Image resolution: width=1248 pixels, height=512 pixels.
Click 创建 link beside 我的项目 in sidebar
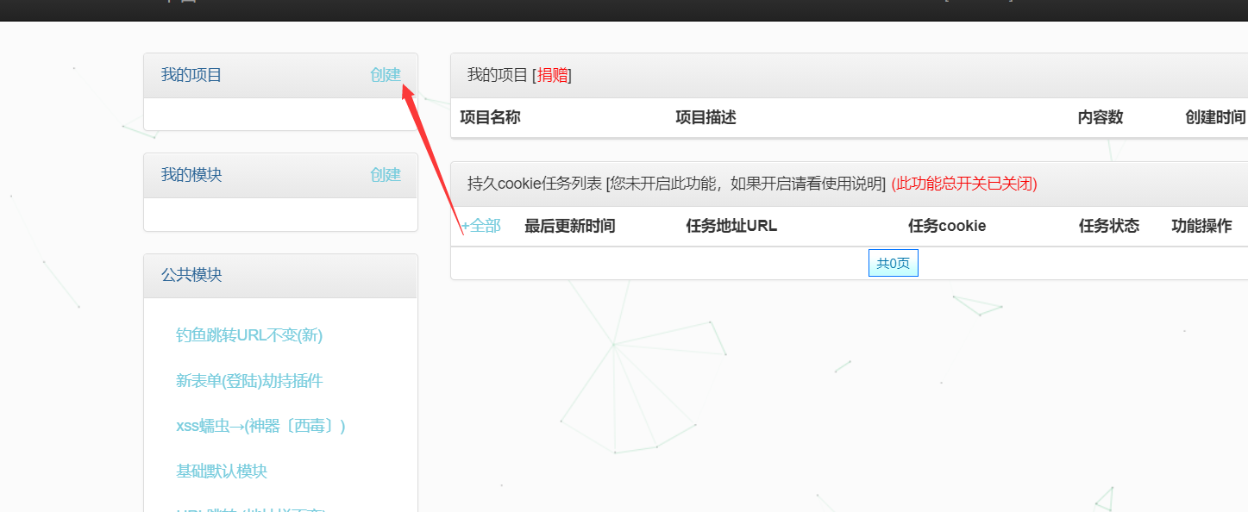coord(386,75)
